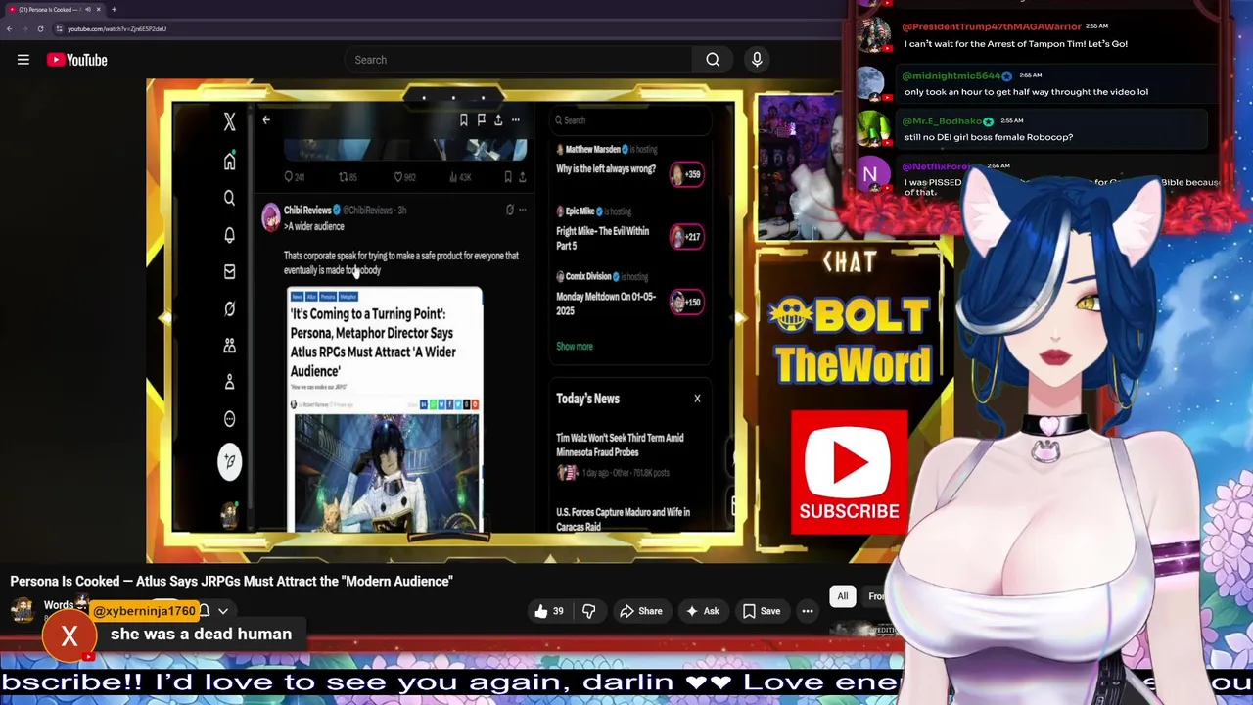The width and height of the screenshot is (1253, 705).
Task: Click the red SUBSCRIBE graphic in the video
Action: (x=849, y=473)
